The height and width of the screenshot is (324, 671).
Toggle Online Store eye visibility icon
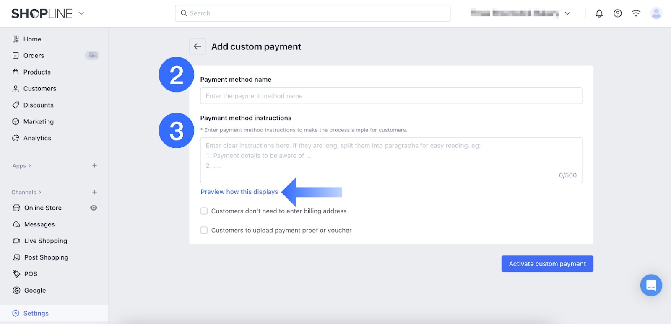[94, 208]
